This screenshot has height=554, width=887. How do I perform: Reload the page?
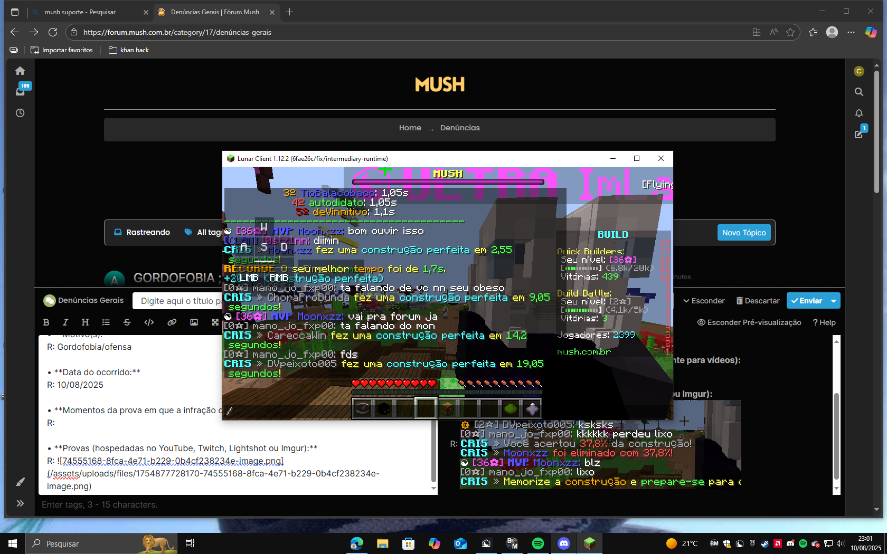(x=53, y=32)
